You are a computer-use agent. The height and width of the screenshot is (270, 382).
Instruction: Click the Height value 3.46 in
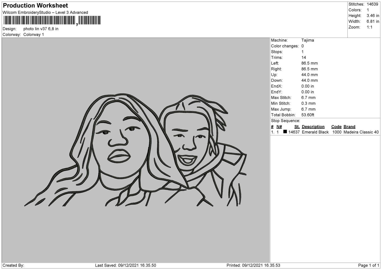(x=373, y=16)
